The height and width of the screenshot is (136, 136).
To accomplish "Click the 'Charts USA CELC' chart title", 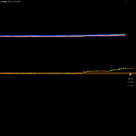I will [14, 2].
